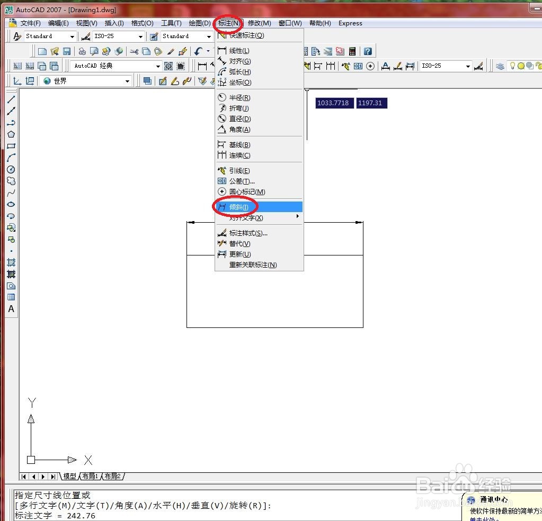This screenshot has width=542, height=521.
Task: Click the Dimension Text Edit icon
Action: point(398,66)
